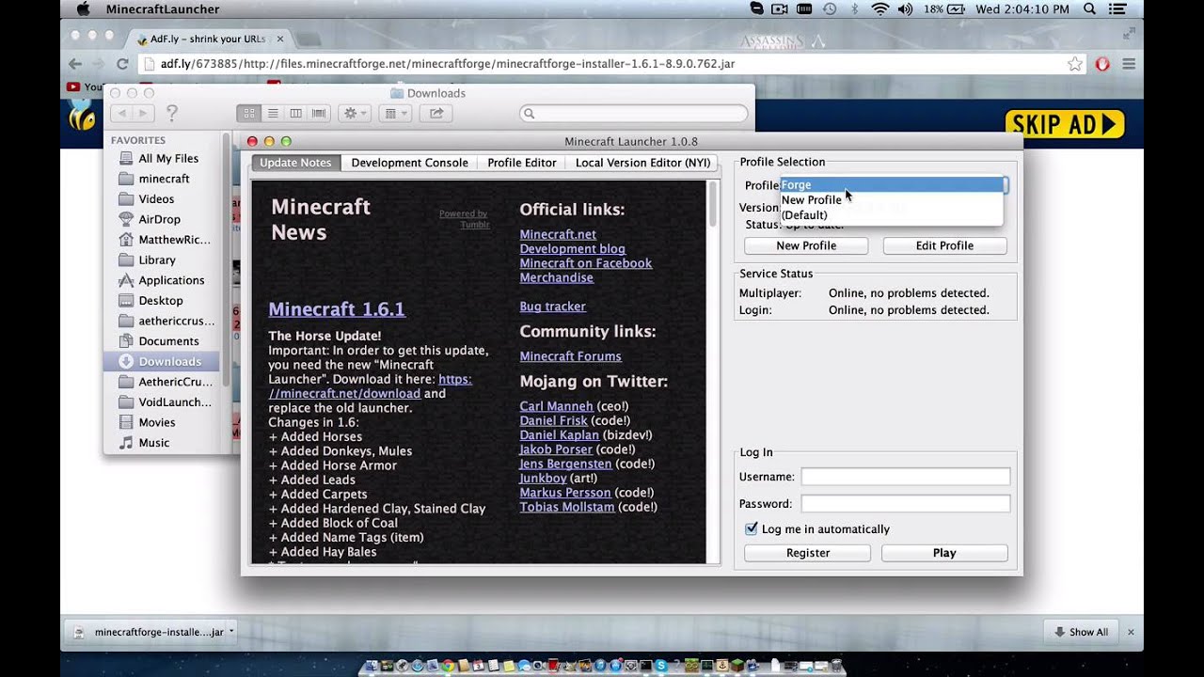Click the Register button
1204x677 pixels.
point(808,553)
